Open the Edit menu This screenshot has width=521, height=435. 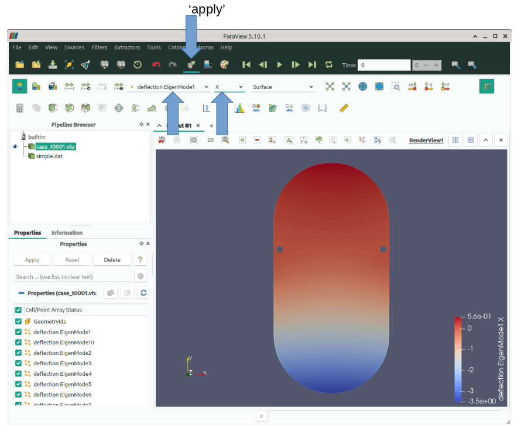[33, 47]
